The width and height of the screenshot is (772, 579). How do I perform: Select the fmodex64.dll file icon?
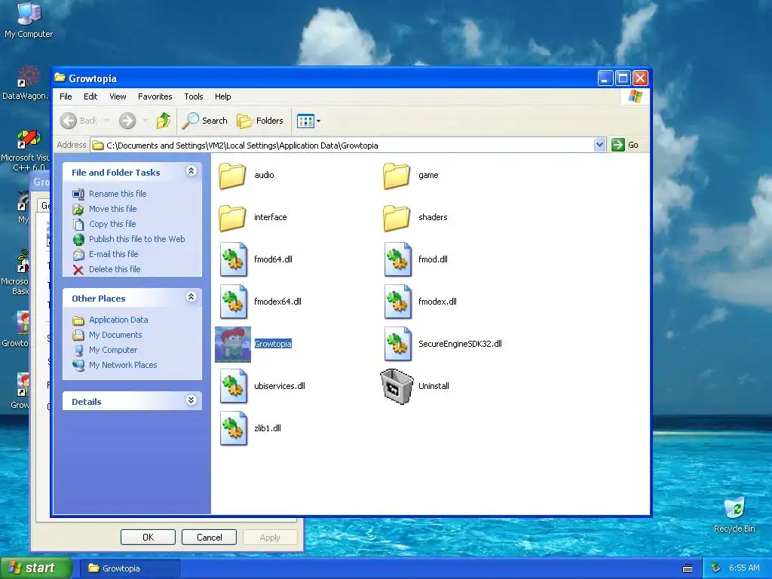coord(234,302)
